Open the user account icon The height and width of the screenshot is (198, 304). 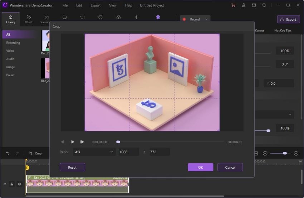pyautogui.click(x=244, y=5)
